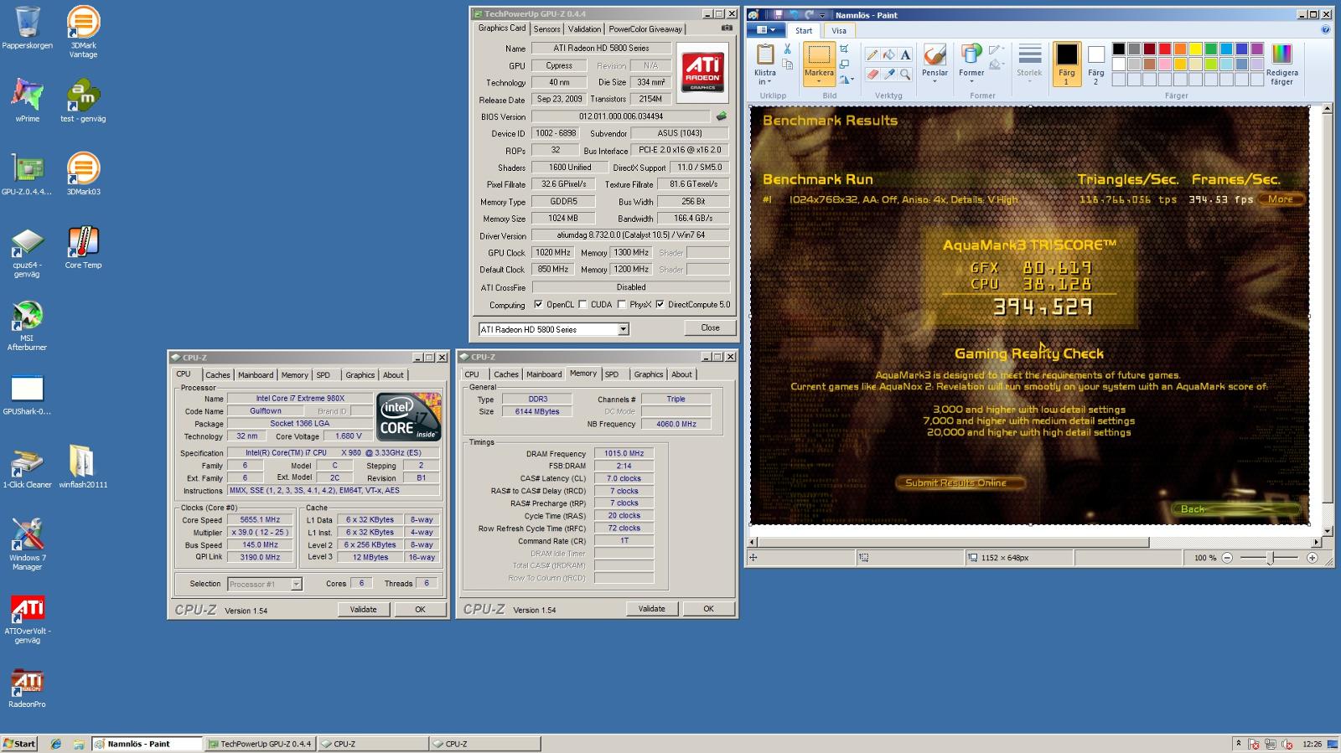
Task: Switch to the Sensors tab in GPU-Z
Action: (x=546, y=28)
